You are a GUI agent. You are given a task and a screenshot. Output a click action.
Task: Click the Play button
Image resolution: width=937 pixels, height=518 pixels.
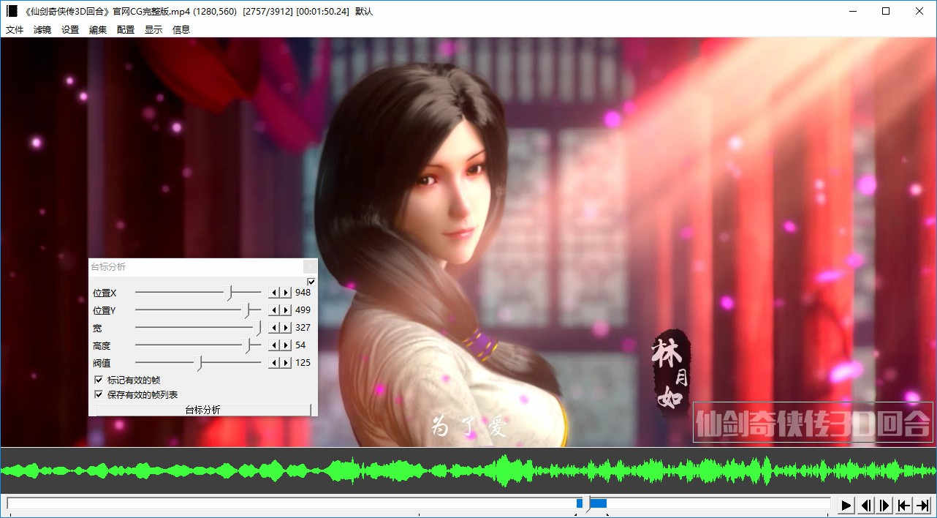(846, 505)
